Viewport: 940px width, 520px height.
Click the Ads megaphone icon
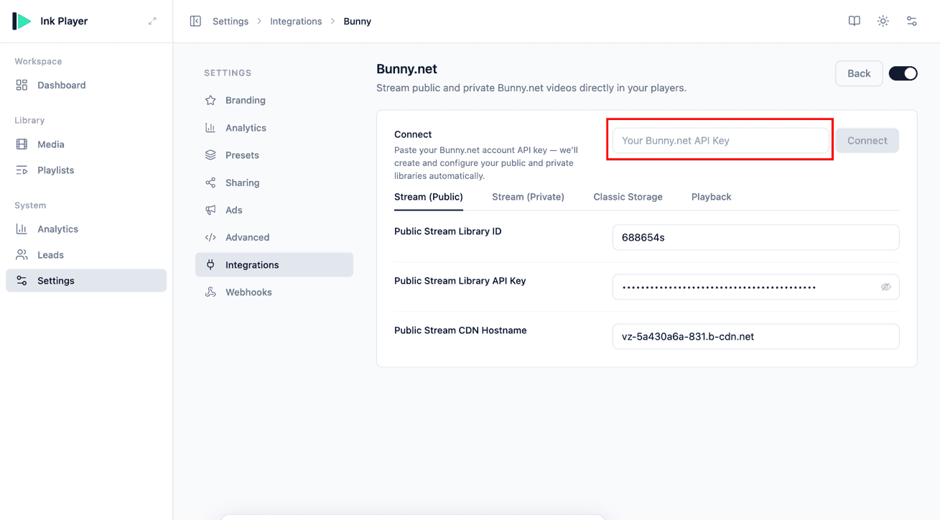[x=210, y=210]
